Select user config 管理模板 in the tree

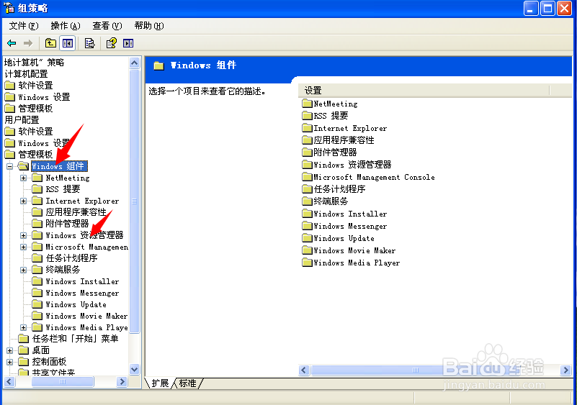pos(35,155)
